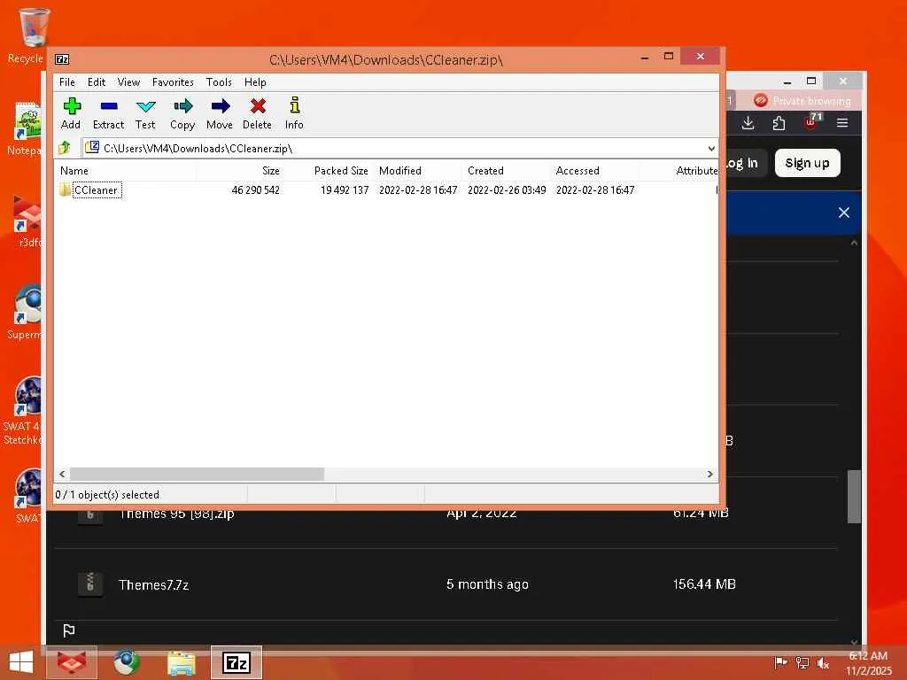Click the file list horizontal scrollbar thumb
Screen dimensions: 907x680
[x=197, y=475]
